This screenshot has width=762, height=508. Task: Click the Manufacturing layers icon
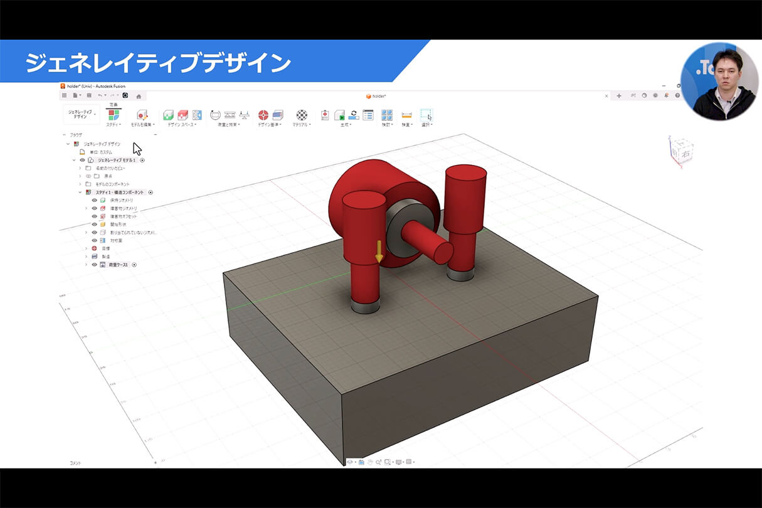tap(278, 115)
